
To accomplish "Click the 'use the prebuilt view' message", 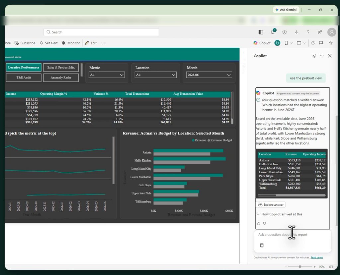I will pyautogui.click(x=306, y=78).
